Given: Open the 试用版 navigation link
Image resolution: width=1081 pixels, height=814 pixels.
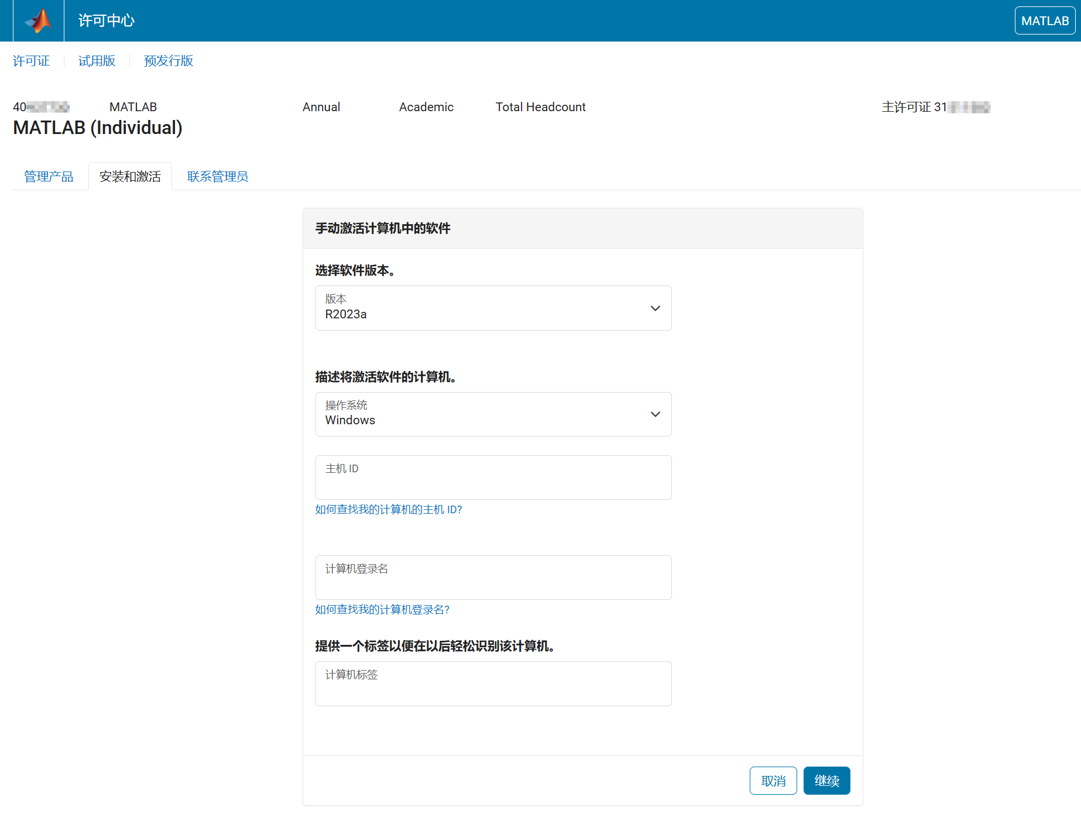Looking at the screenshot, I should [x=97, y=61].
